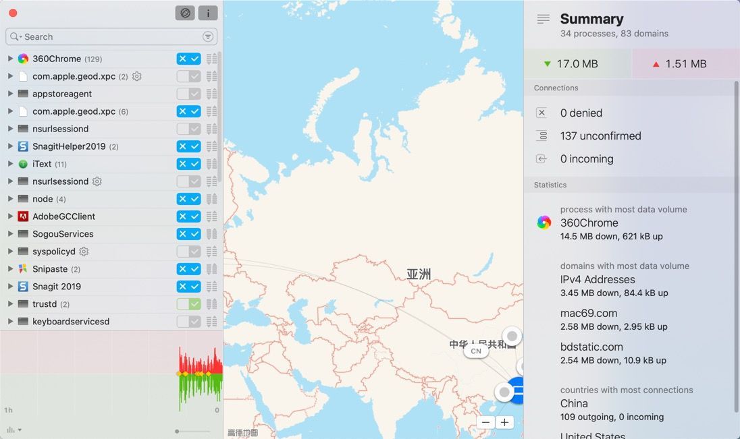Click the SnagitHelper2019 app icon
740x439 pixels.
pos(23,146)
